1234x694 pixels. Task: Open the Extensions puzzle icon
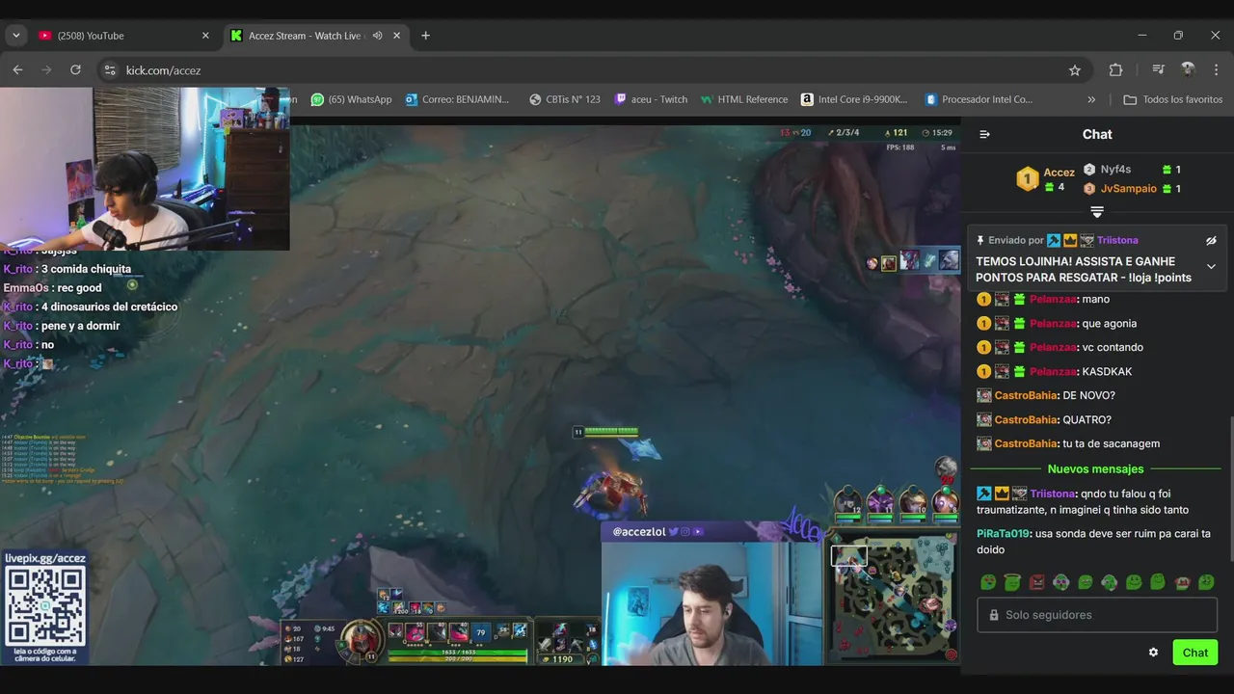pos(1116,70)
